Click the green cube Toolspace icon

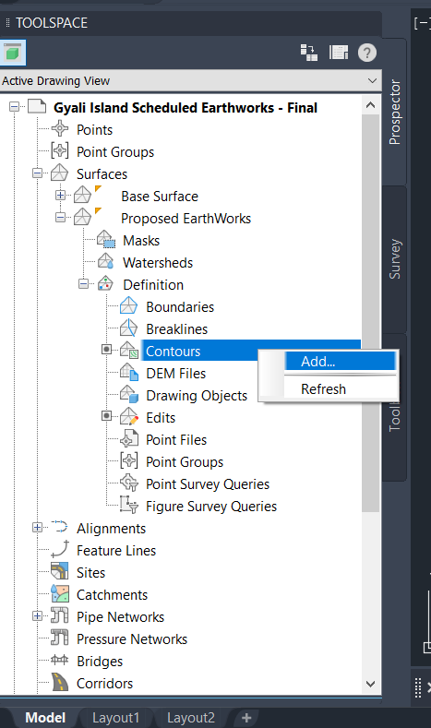[x=13, y=53]
